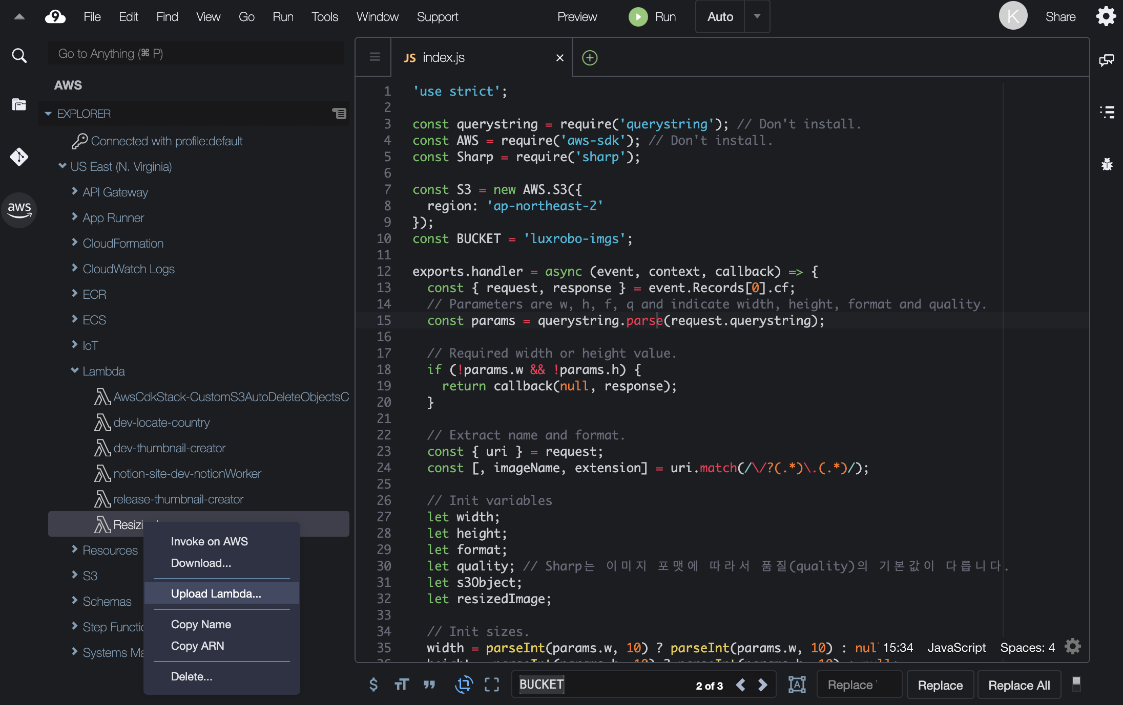Toggle whole words quote-mark option
This screenshot has height=705, width=1123.
tap(429, 685)
